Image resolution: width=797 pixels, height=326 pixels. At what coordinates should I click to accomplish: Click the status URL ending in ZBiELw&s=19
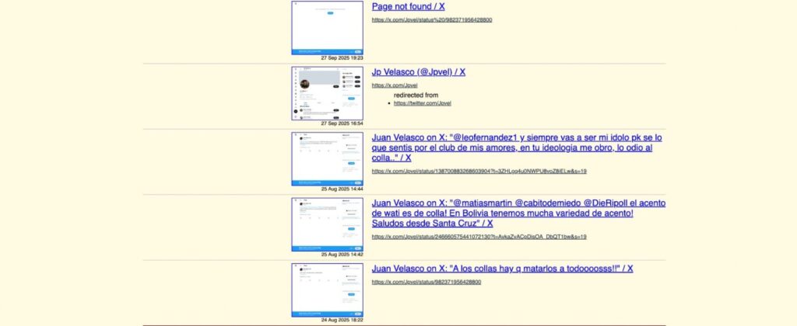479,172
